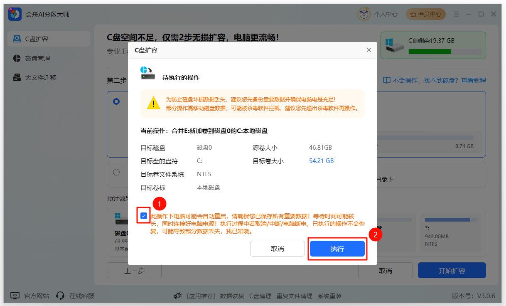Click 取消 in the dialog

point(277,249)
